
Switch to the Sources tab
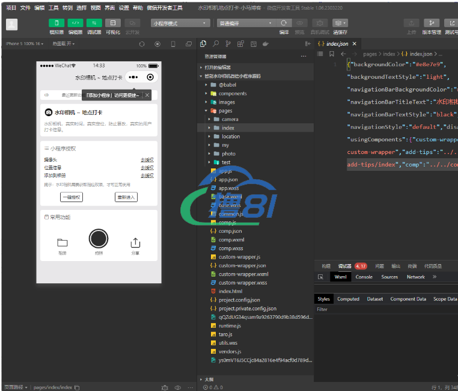click(x=389, y=277)
